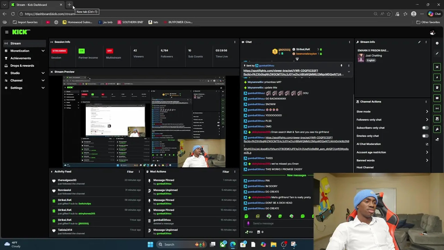
Task: Open a new browser tab
Action: (x=69, y=5)
